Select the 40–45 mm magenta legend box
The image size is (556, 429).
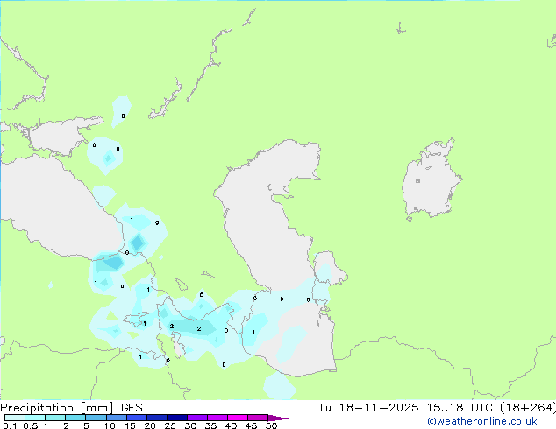(238, 418)
